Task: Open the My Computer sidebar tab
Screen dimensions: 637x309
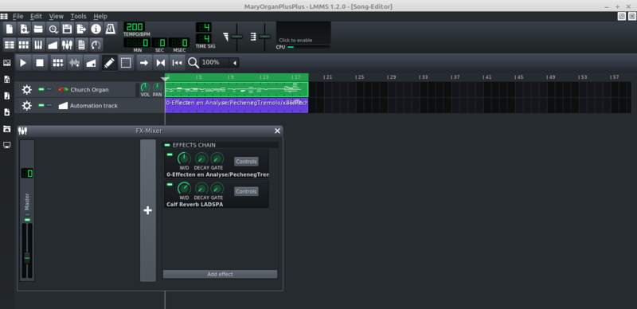Action: pyautogui.click(x=6, y=145)
